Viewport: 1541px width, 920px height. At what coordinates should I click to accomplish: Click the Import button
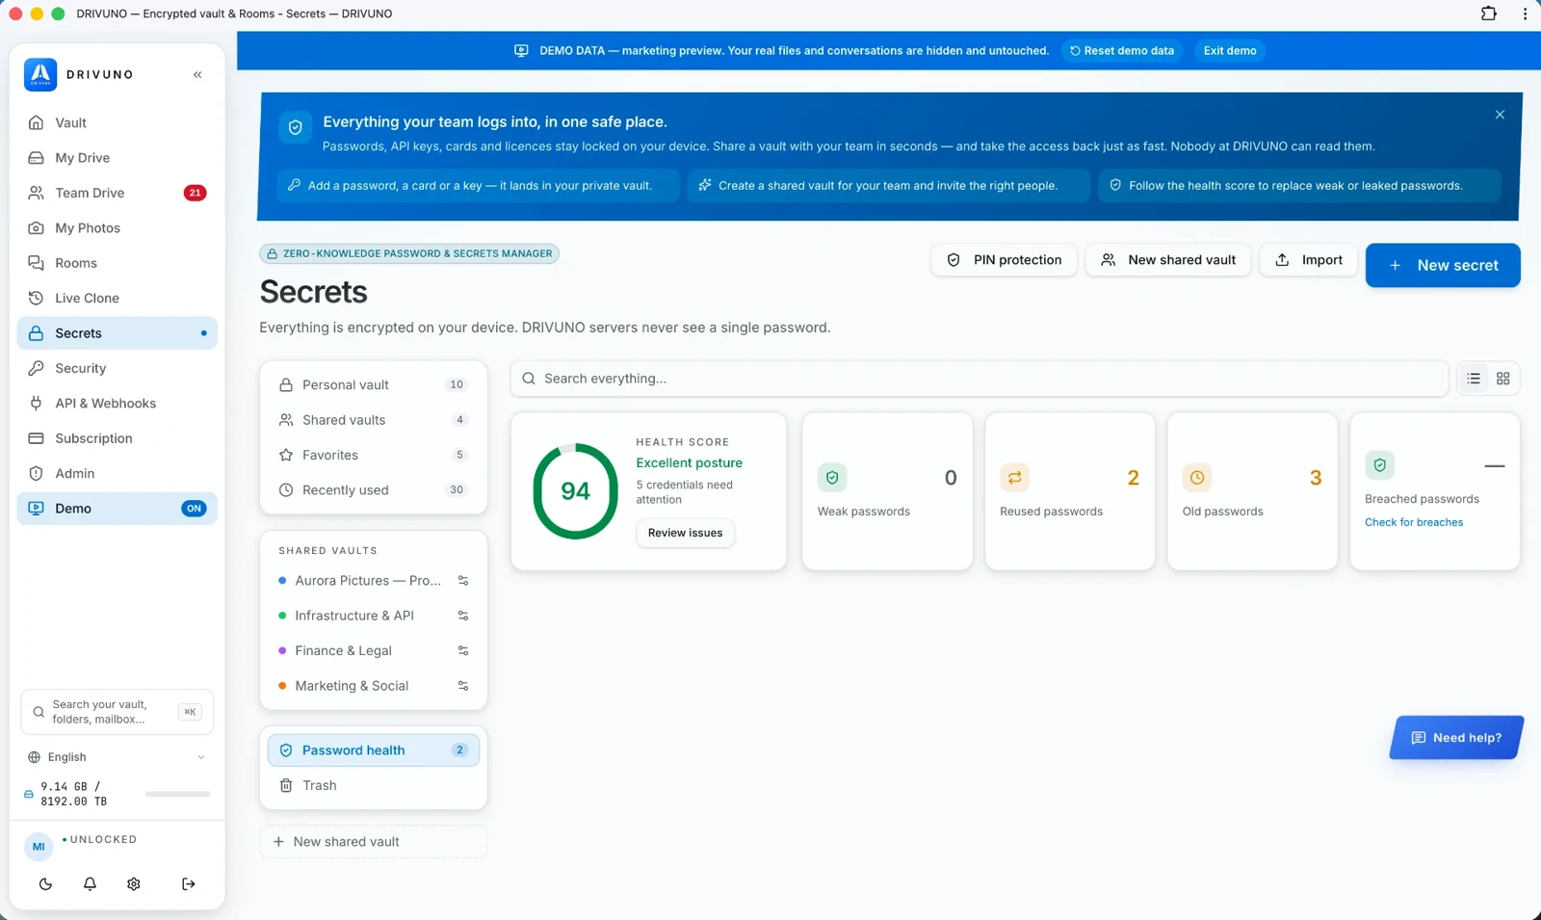[x=1309, y=260]
